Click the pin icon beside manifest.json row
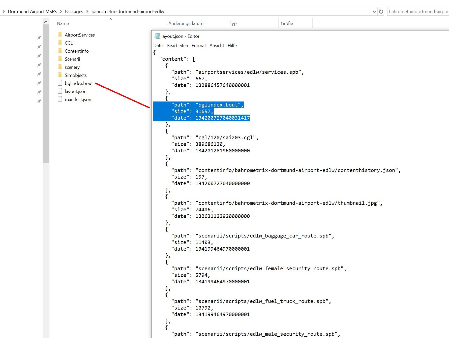The height and width of the screenshot is (338, 449). (x=39, y=101)
